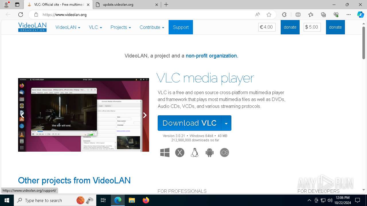
Task: Show hidden system tray icons
Action: (309, 200)
